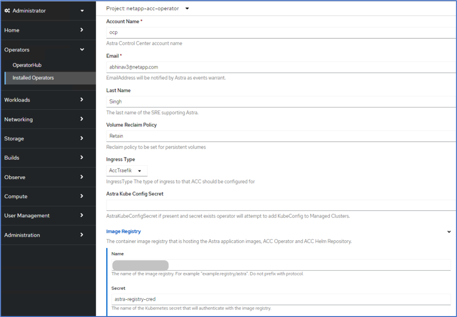This screenshot has width=457, height=317.
Task: Collapse the Image Registry section chevron
Action: [x=449, y=231]
